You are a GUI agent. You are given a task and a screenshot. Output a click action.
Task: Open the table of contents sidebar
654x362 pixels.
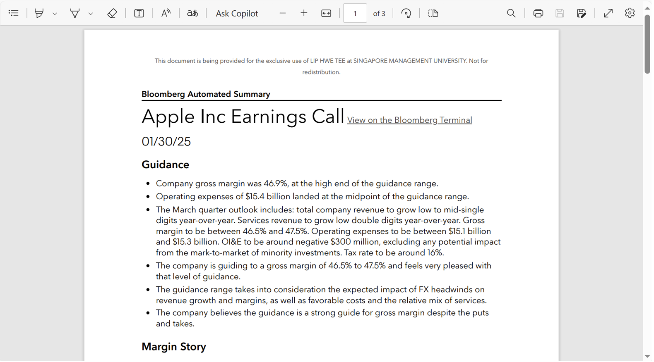[13, 13]
